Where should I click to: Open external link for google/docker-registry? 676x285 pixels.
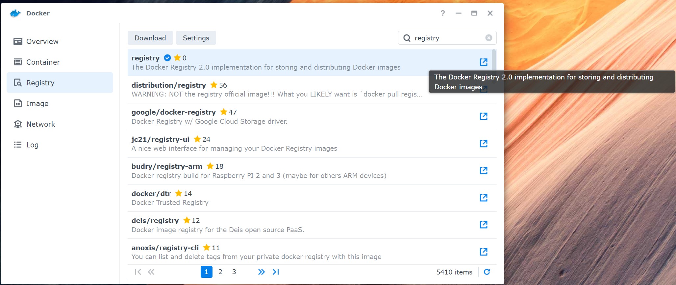pos(484,116)
